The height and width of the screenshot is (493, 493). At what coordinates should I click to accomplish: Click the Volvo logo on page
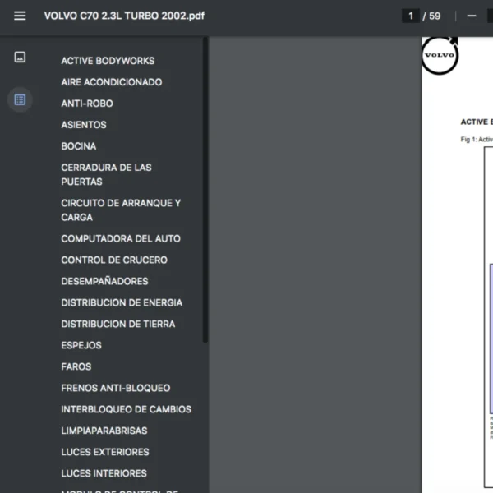(440, 55)
